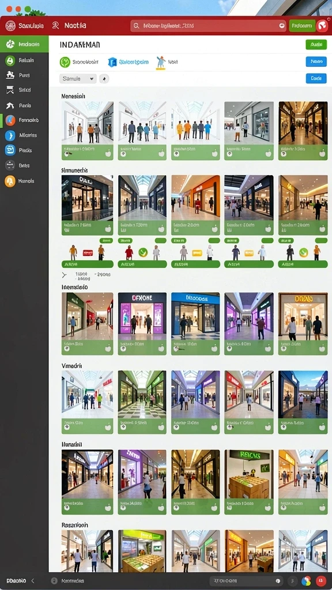Click the search field in the red header
This screenshot has width=332, height=590.
click(208, 25)
